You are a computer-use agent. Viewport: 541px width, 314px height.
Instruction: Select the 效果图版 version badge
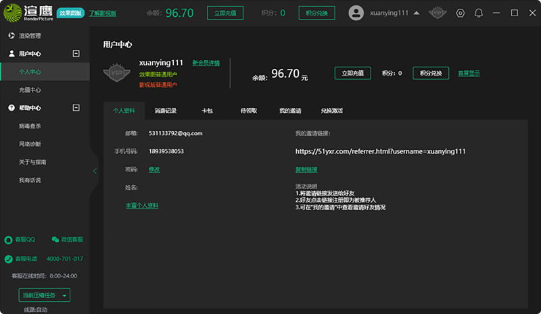pyautogui.click(x=70, y=13)
